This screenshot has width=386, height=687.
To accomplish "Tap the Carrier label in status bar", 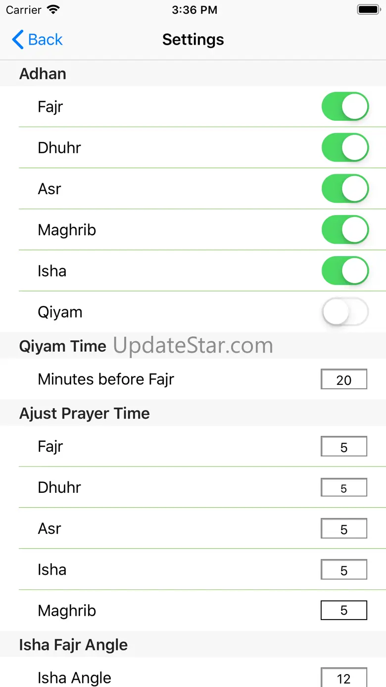I will pos(24,9).
